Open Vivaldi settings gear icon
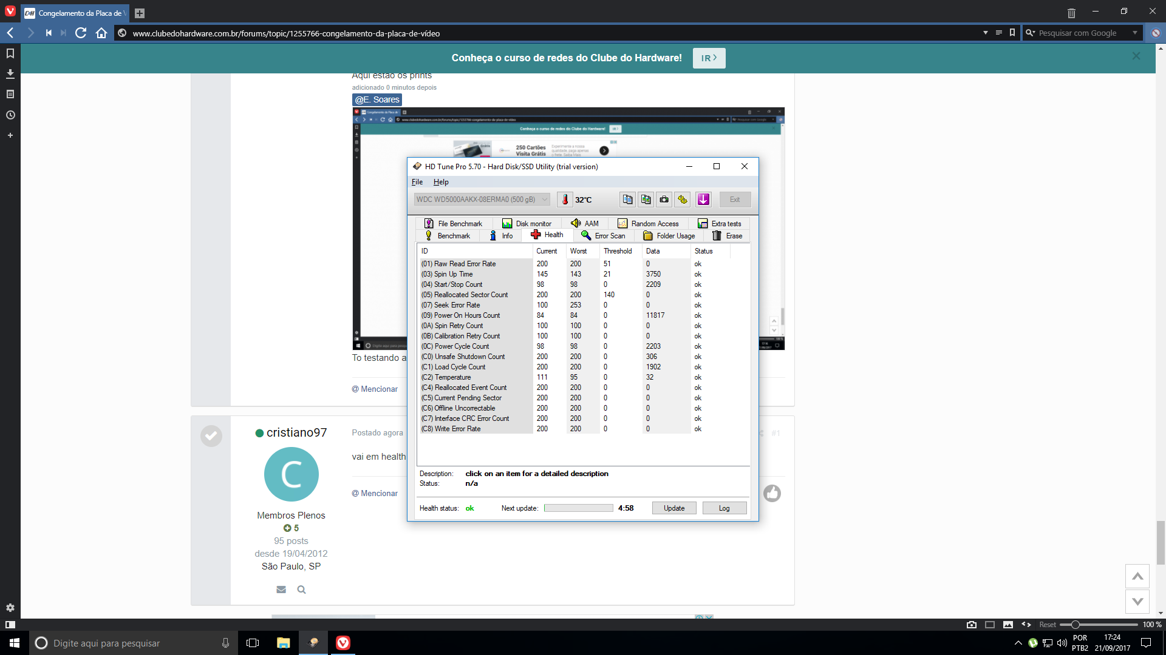The height and width of the screenshot is (655, 1166). (x=10, y=608)
